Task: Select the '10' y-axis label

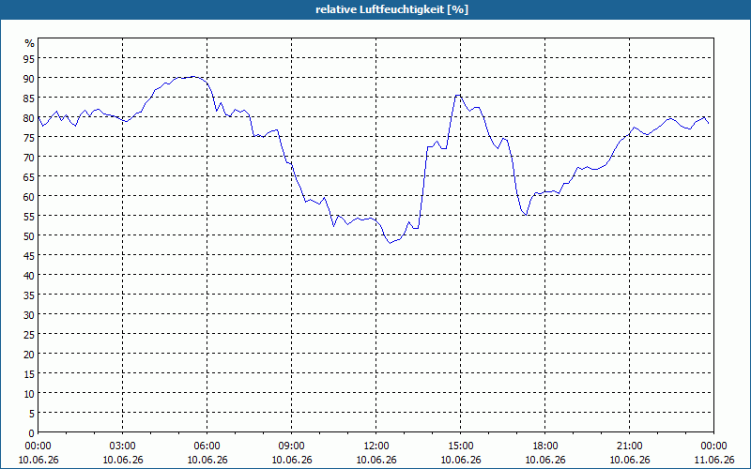Action: pyautogui.click(x=29, y=393)
